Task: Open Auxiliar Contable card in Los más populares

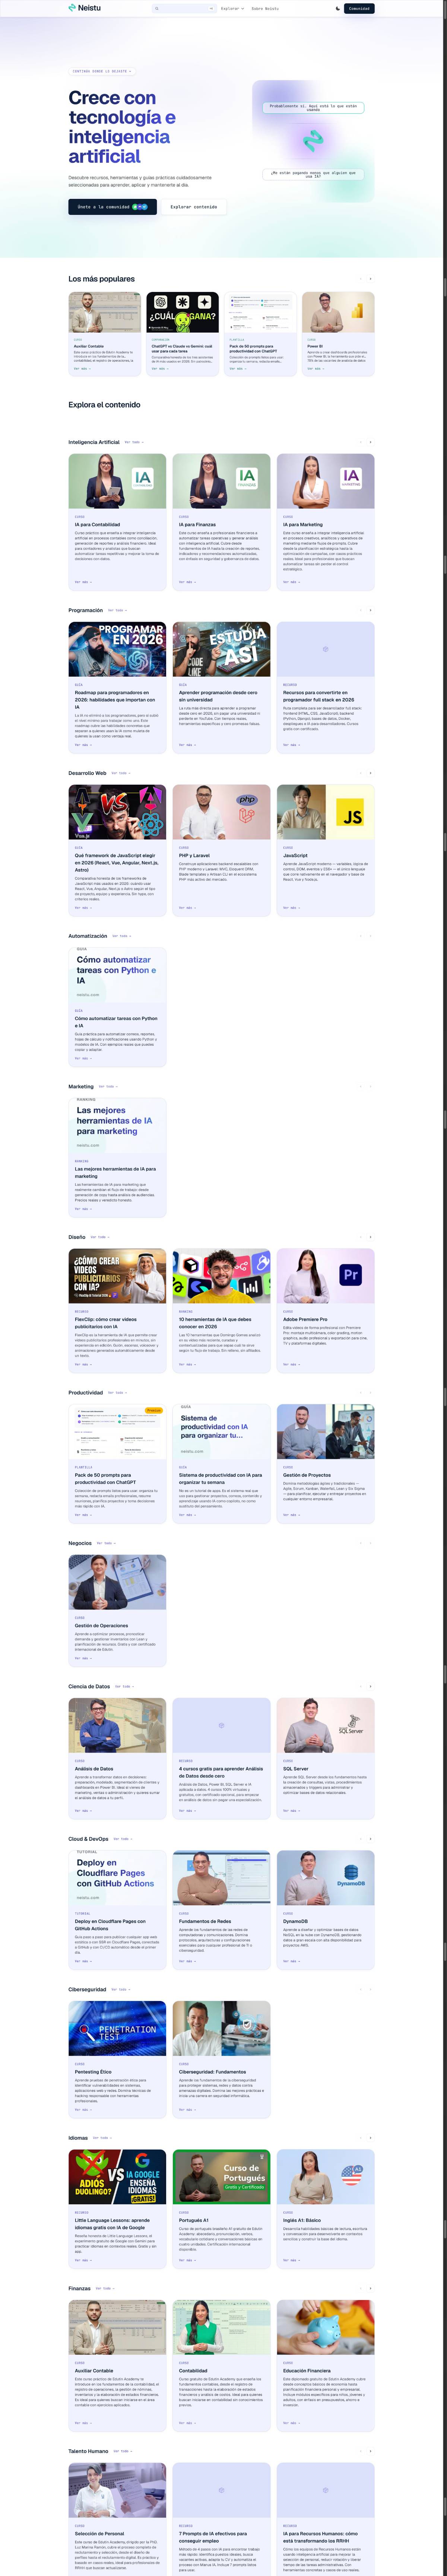Action: pos(105,334)
